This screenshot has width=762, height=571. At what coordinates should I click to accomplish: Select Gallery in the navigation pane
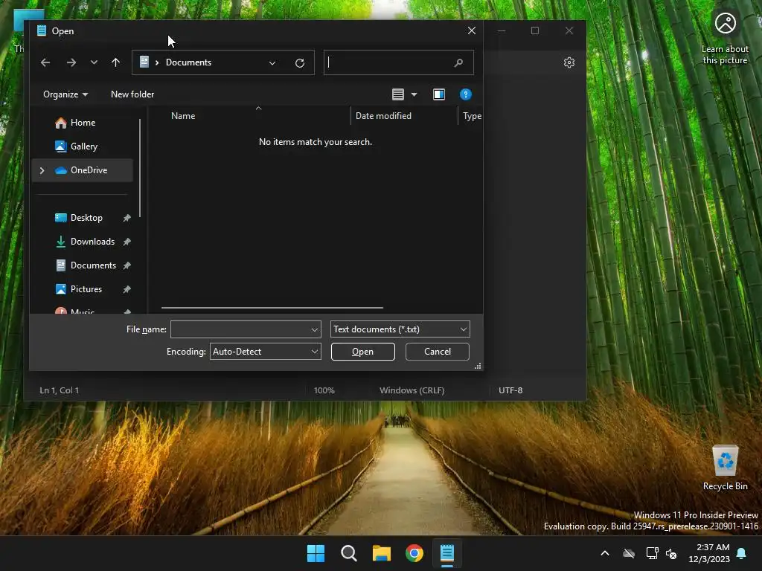point(83,146)
